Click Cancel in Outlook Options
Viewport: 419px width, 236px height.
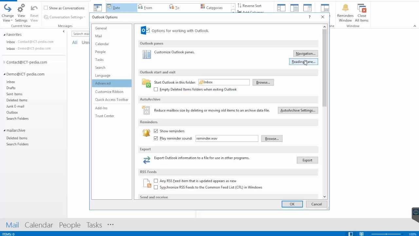coord(317,204)
